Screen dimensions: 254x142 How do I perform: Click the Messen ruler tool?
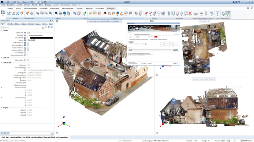tap(196, 14)
